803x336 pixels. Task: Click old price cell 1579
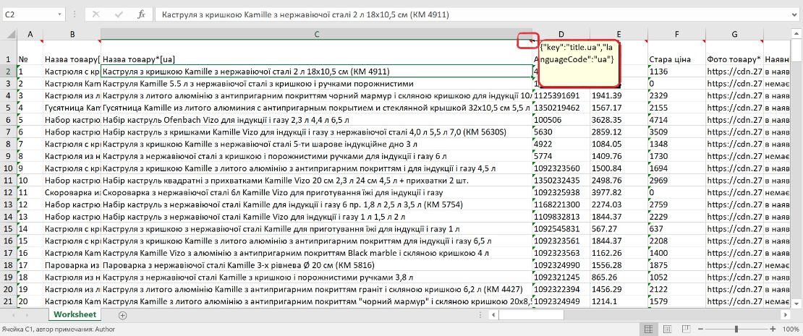tap(676, 301)
